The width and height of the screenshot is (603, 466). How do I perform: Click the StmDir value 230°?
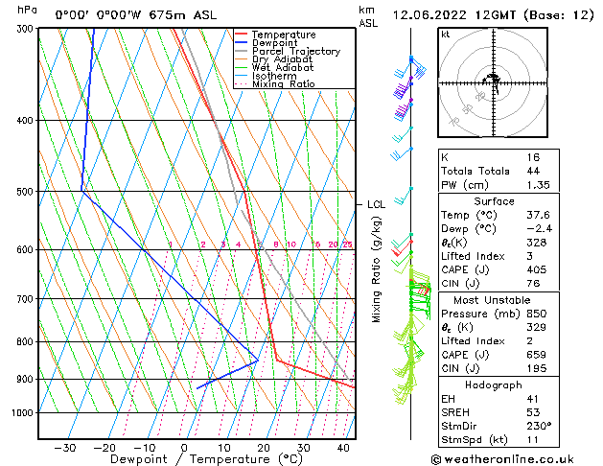click(539, 426)
